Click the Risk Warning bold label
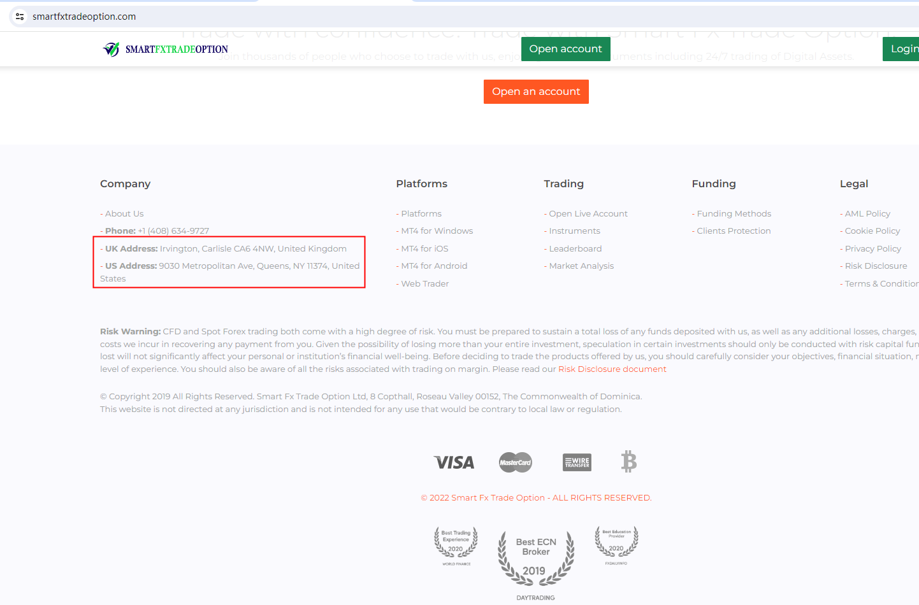This screenshot has width=919, height=605. (x=131, y=332)
